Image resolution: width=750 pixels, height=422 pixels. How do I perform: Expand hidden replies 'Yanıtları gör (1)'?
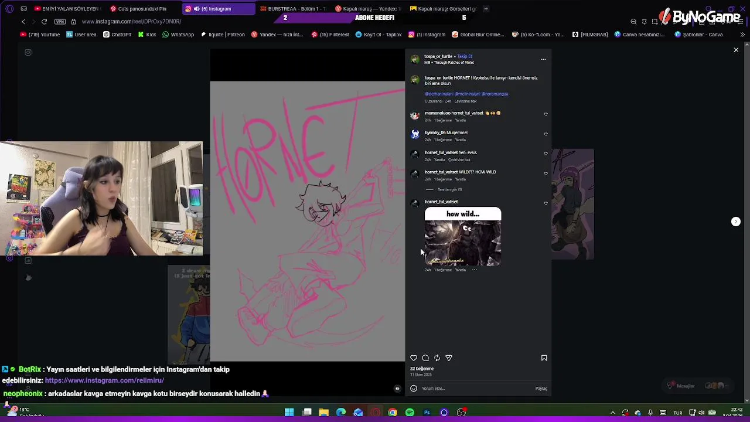coord(449,189)
